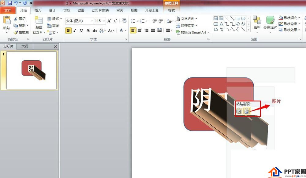Apply numbered list formatting
This screenshot has height=178, width=306.
[143, 21]
